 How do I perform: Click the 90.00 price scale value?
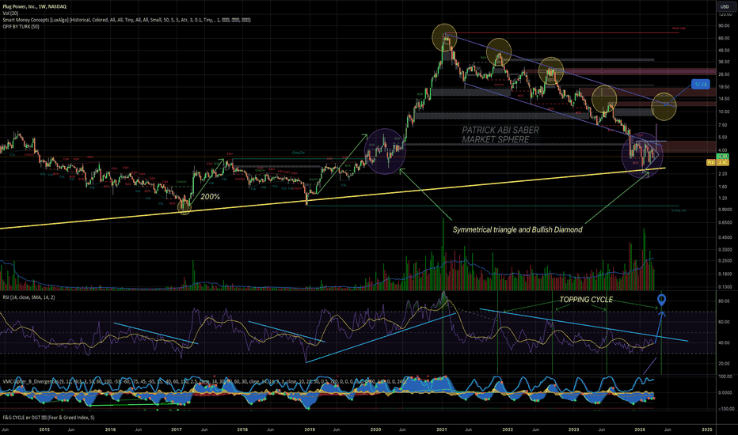pos(724,26)
